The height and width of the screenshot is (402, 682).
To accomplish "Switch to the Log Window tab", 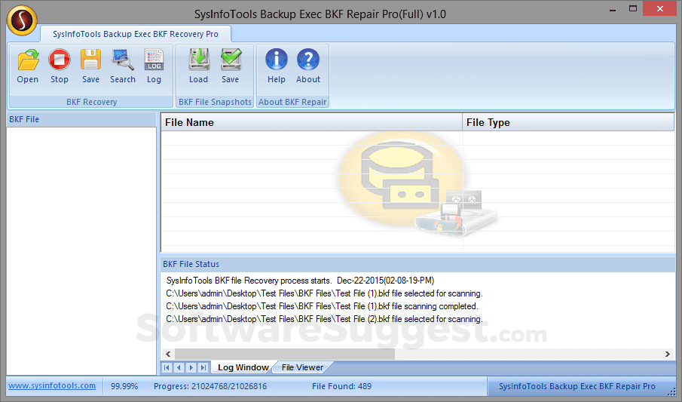I will [x=243, y=367].
